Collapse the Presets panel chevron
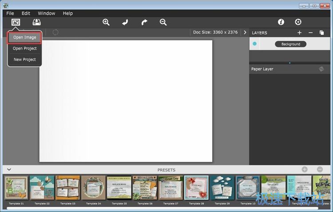This screenshot has height=212, width=333. [9, 169]
